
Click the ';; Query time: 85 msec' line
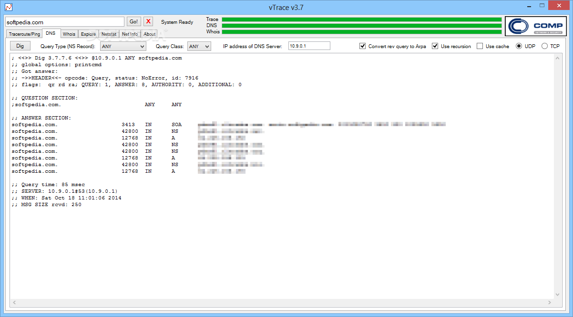[x=48, y=185]
